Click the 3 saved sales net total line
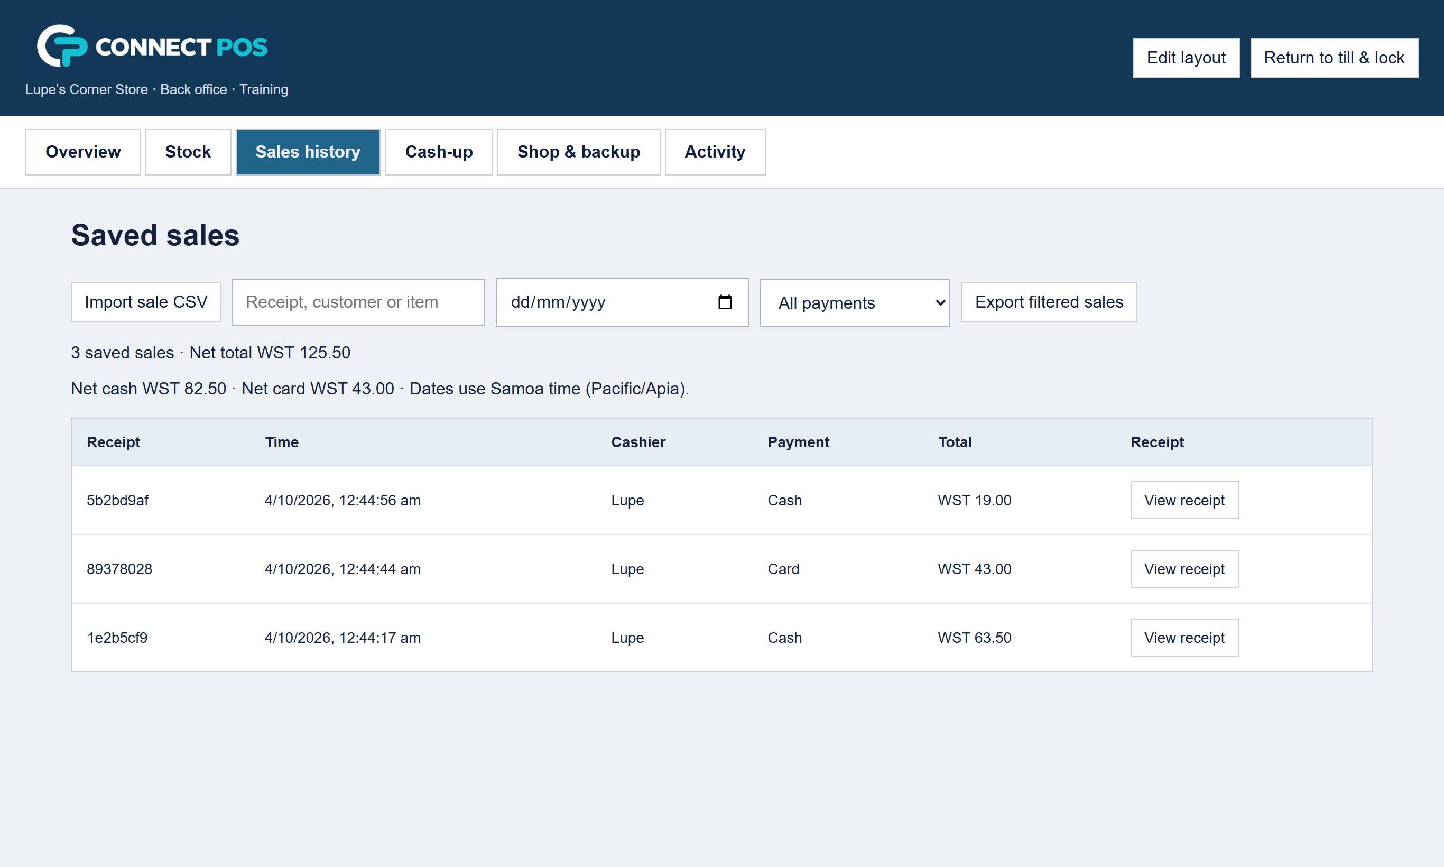Screen dimensions: 1444x867 coord(210,352)
